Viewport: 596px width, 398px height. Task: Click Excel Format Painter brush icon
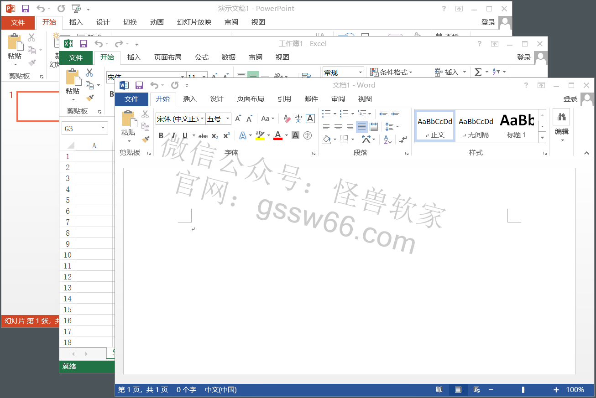(x=90, y=98)
